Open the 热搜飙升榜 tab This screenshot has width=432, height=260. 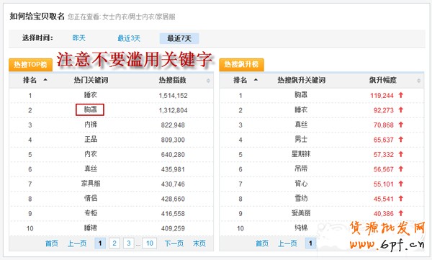(x=241, y=65)
